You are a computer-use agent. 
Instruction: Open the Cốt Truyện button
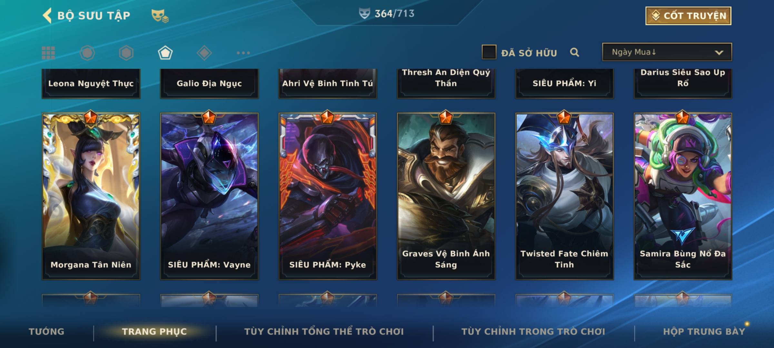[688, 15]
